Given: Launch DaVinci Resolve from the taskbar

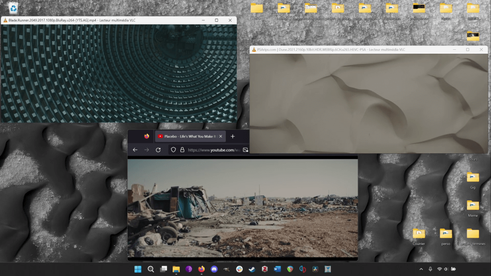Looking at the screenshot, I should [315, 269].
